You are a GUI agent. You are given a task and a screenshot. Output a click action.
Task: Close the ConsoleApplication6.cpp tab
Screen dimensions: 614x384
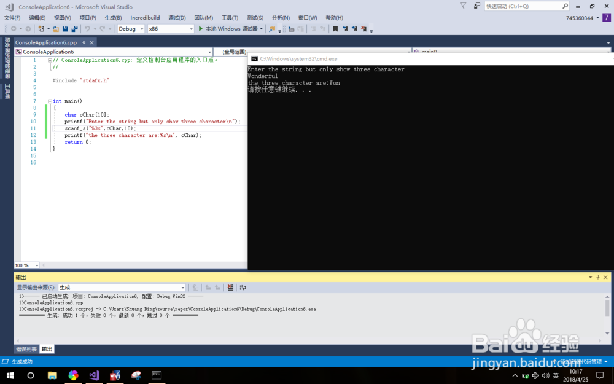click(x=91, y=42)
